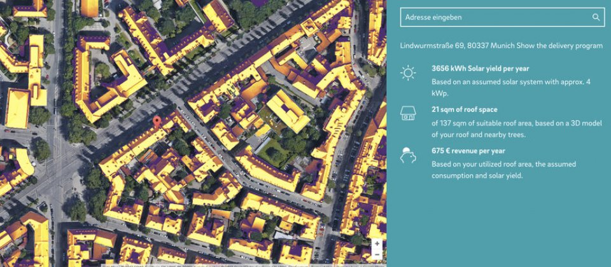Click the house icon for roof space
611x267 pixels.
point(408,113)
